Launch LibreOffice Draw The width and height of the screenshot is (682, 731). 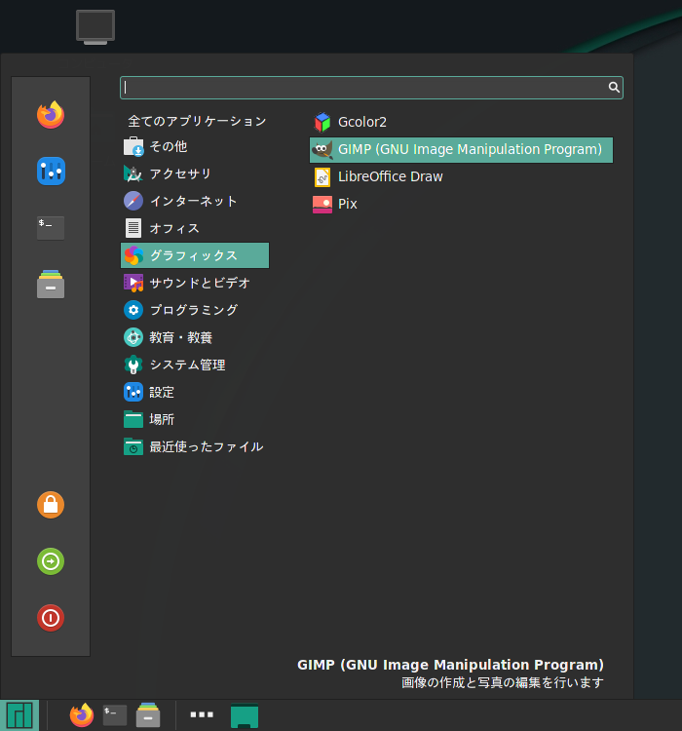pyautogui.click(x=461, y=176)
